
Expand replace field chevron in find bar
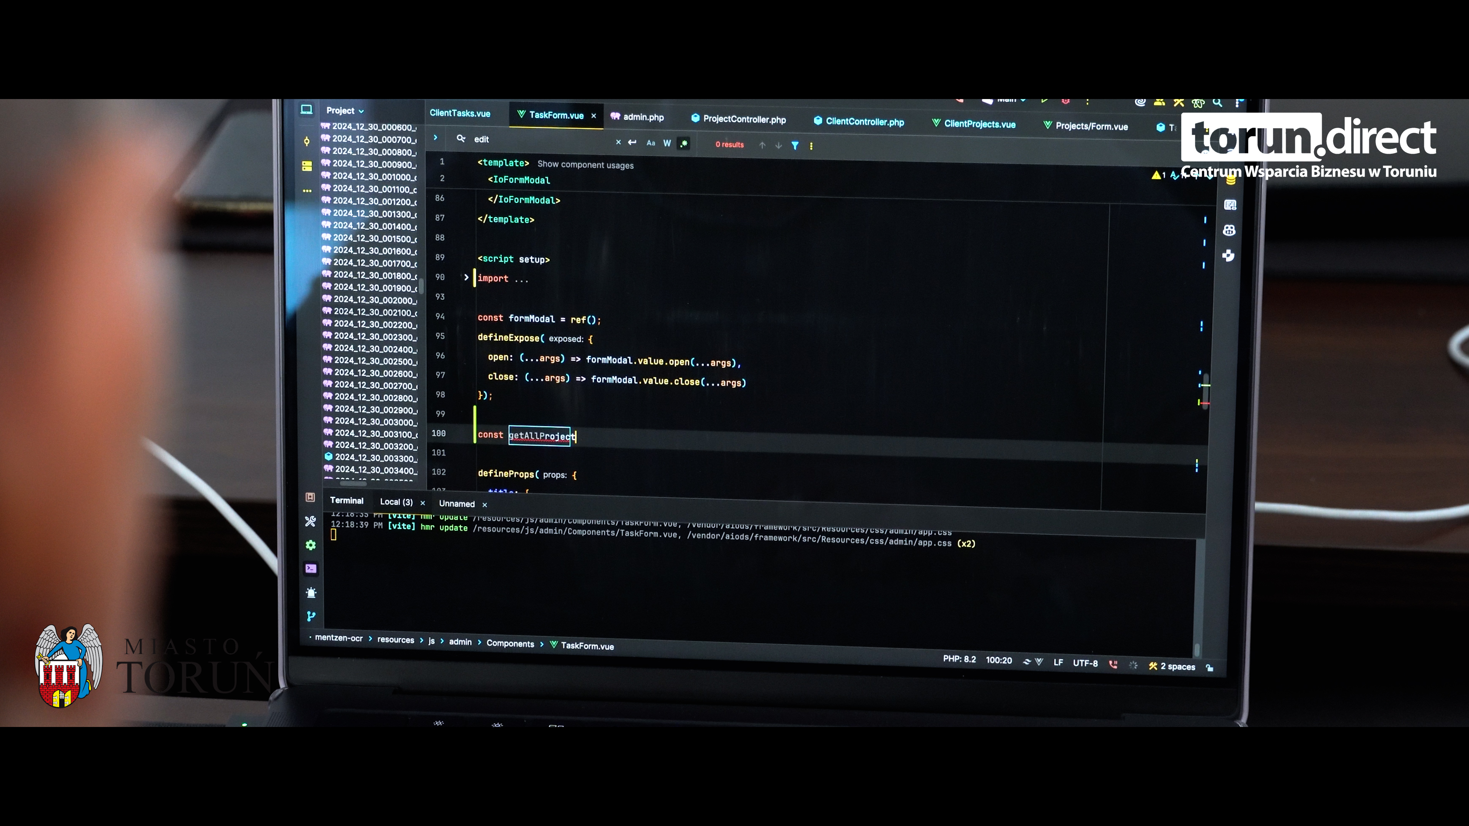[435, 138]
